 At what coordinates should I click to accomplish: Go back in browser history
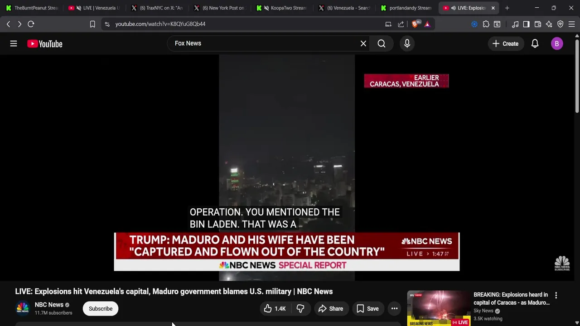click(x=8, y=24)
